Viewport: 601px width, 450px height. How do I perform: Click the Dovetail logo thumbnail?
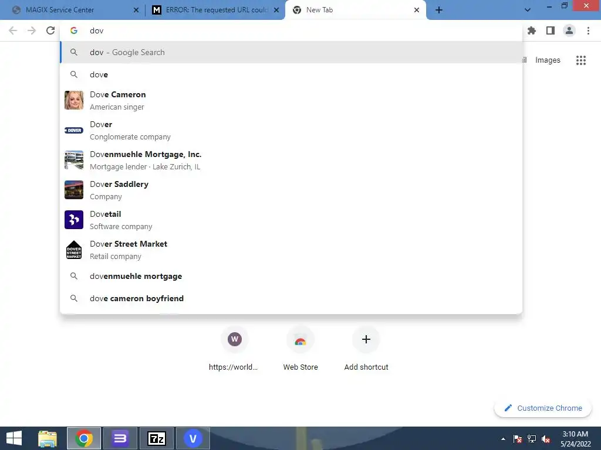tap(74, 220)
